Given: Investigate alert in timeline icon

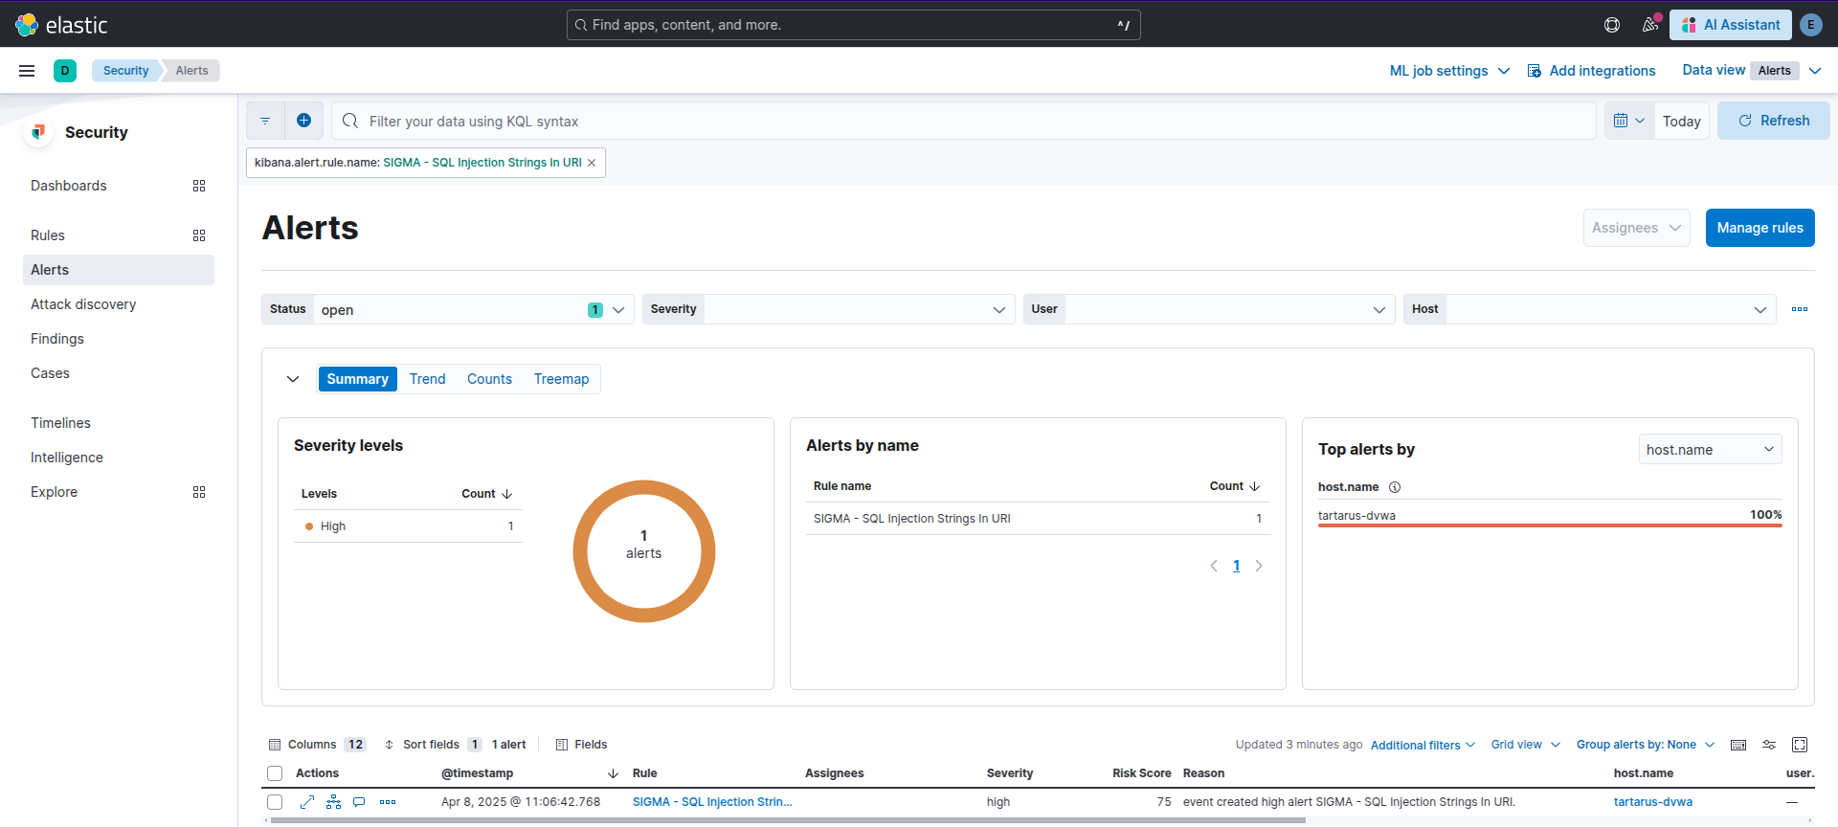Looking at the screenshot, I should pyautogui.click(x=359, y=802).
